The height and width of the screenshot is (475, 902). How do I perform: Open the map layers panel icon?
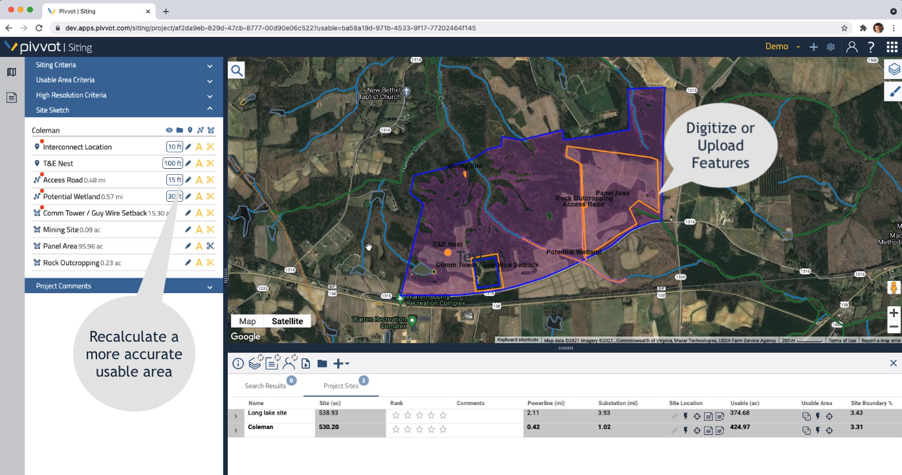[894, 69]
